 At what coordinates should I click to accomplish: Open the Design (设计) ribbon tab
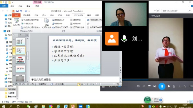pos(52,15)
